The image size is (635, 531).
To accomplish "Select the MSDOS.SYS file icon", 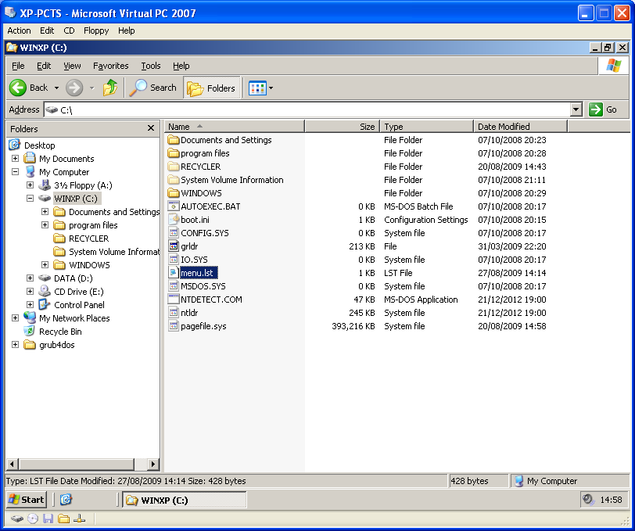I will (x=174, y=286).
